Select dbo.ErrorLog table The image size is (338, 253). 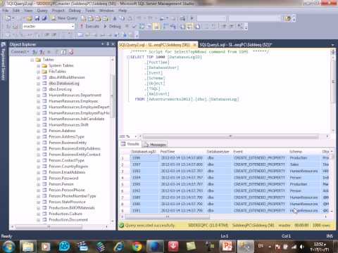point(60,89)
